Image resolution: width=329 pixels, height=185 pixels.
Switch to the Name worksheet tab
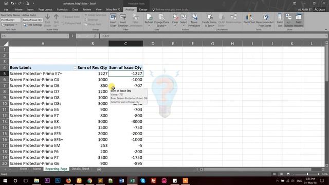[37, 169]
